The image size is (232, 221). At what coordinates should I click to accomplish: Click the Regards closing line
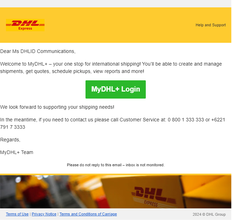point(10,140)
